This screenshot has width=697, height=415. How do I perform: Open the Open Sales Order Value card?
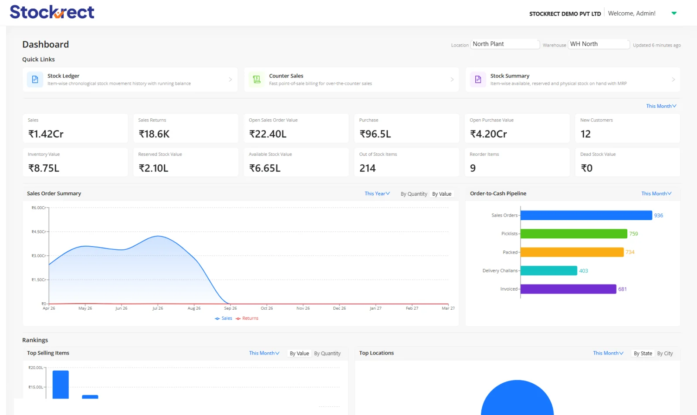pyautogui.click(x=296, y=128)
